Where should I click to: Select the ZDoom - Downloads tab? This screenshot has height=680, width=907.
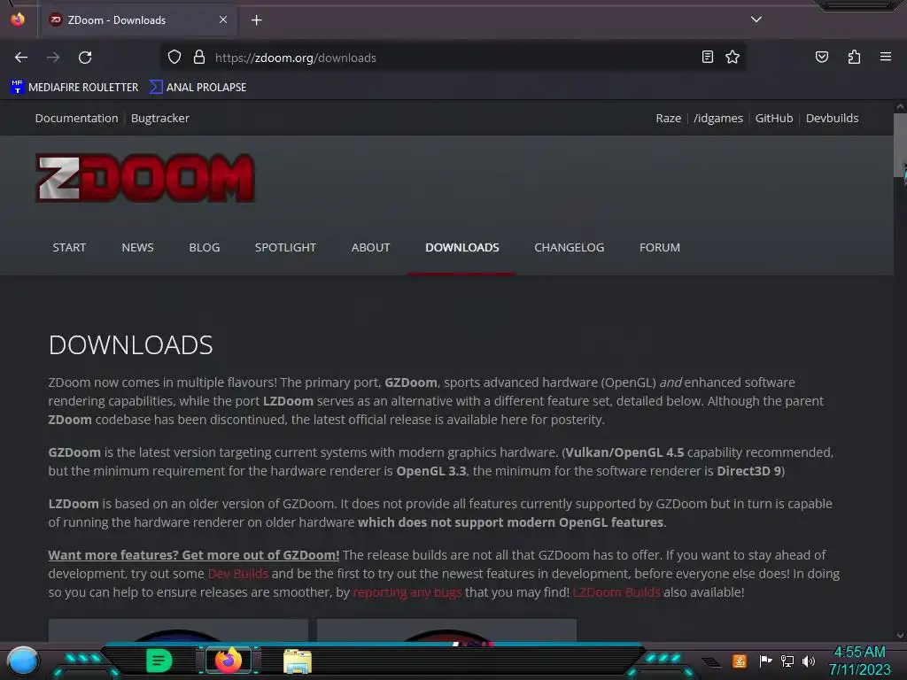[137, 19]
